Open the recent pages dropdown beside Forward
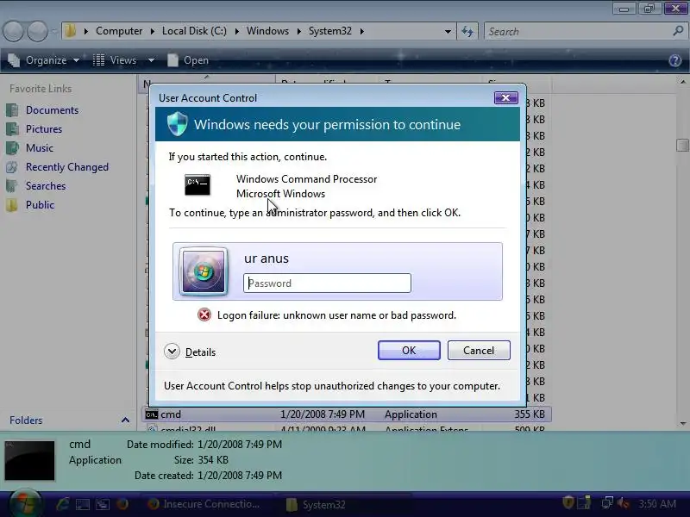The image size is (690, 517). [53, 31]
